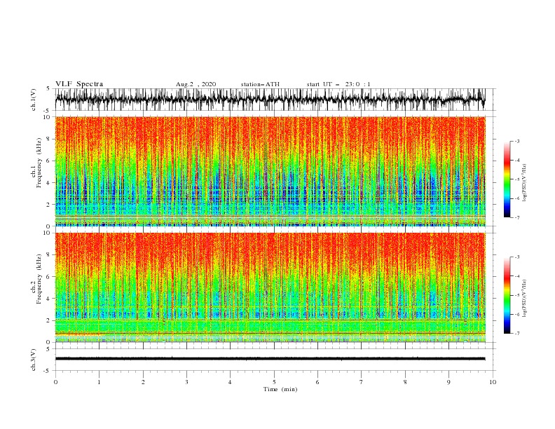Select the "start UT = 23:0 :1" text
Screen dimensions: 555x429
[x=338, y=84]
